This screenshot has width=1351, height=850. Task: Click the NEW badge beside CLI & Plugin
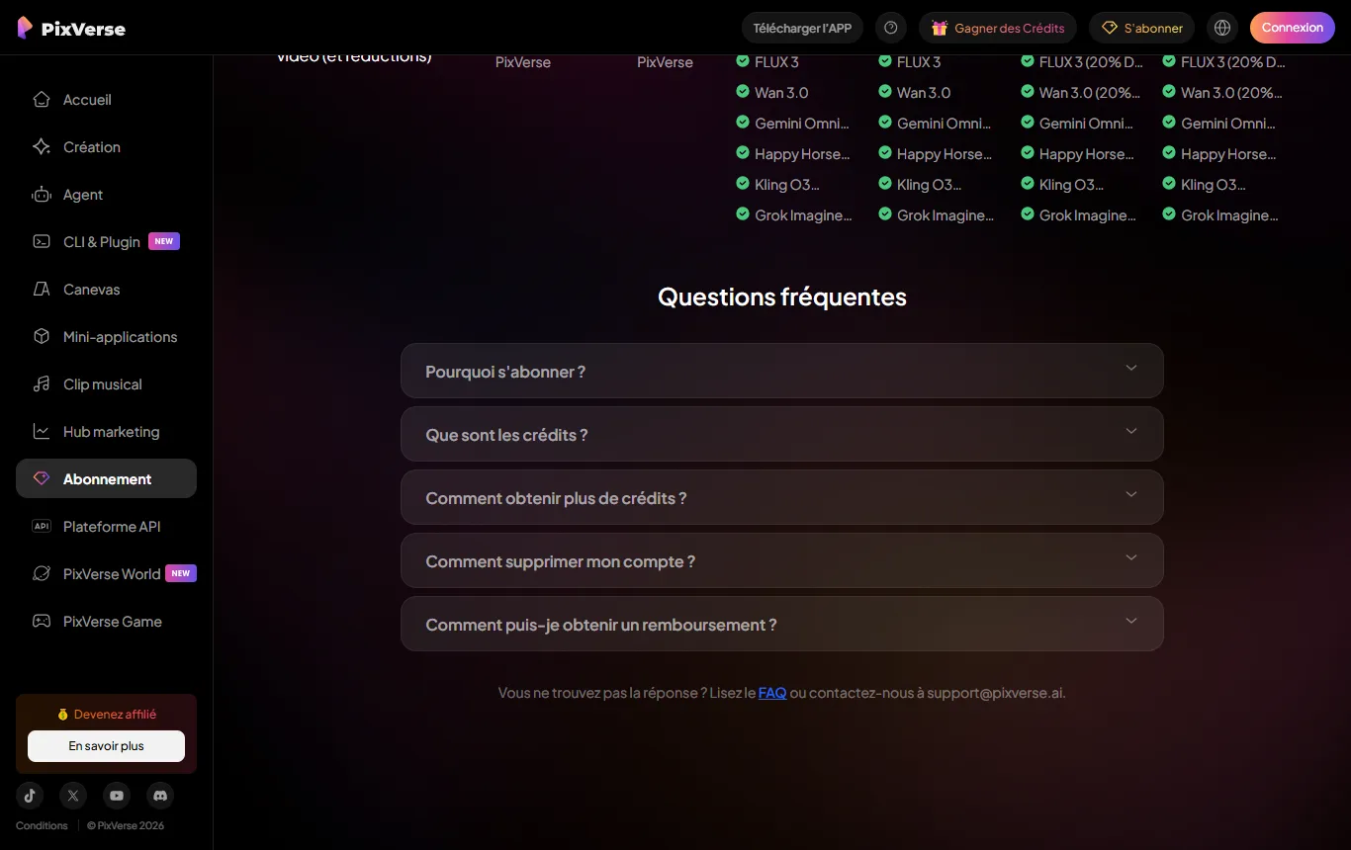(x=164, y=241)
